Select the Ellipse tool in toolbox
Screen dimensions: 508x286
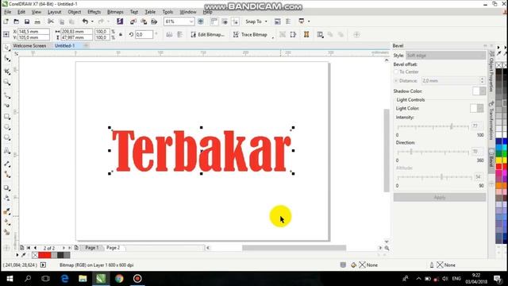(7, 127)
